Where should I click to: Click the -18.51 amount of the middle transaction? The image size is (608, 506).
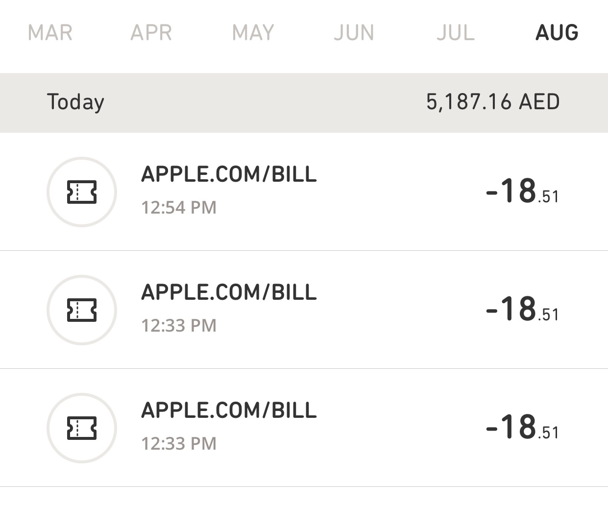[x=522, y=309]
